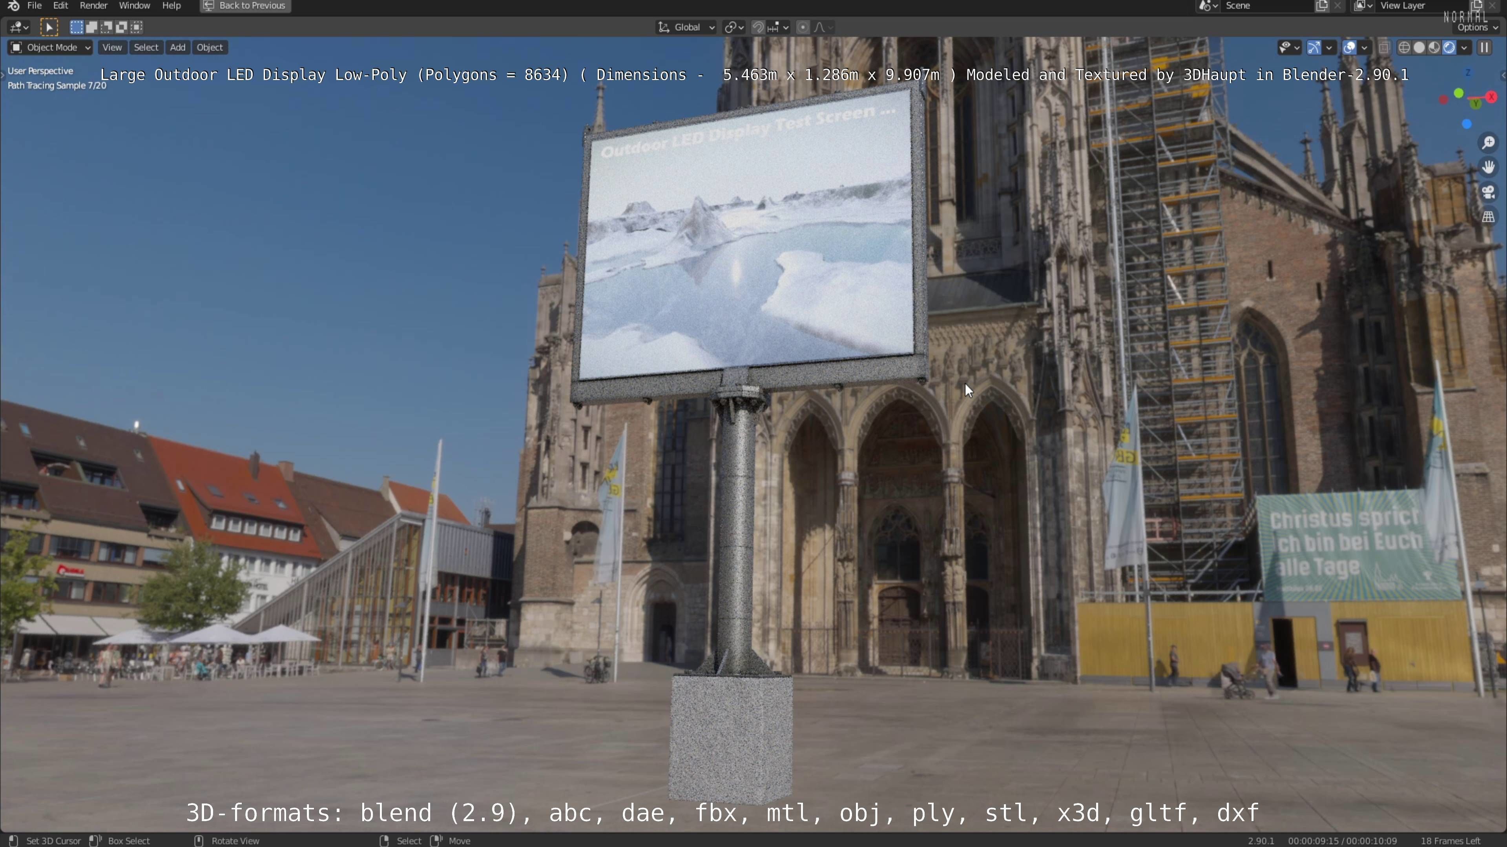Choose Intersect Existing Selection mode icon
This screenshot has width=1507, height=847.
coord(137,27)
